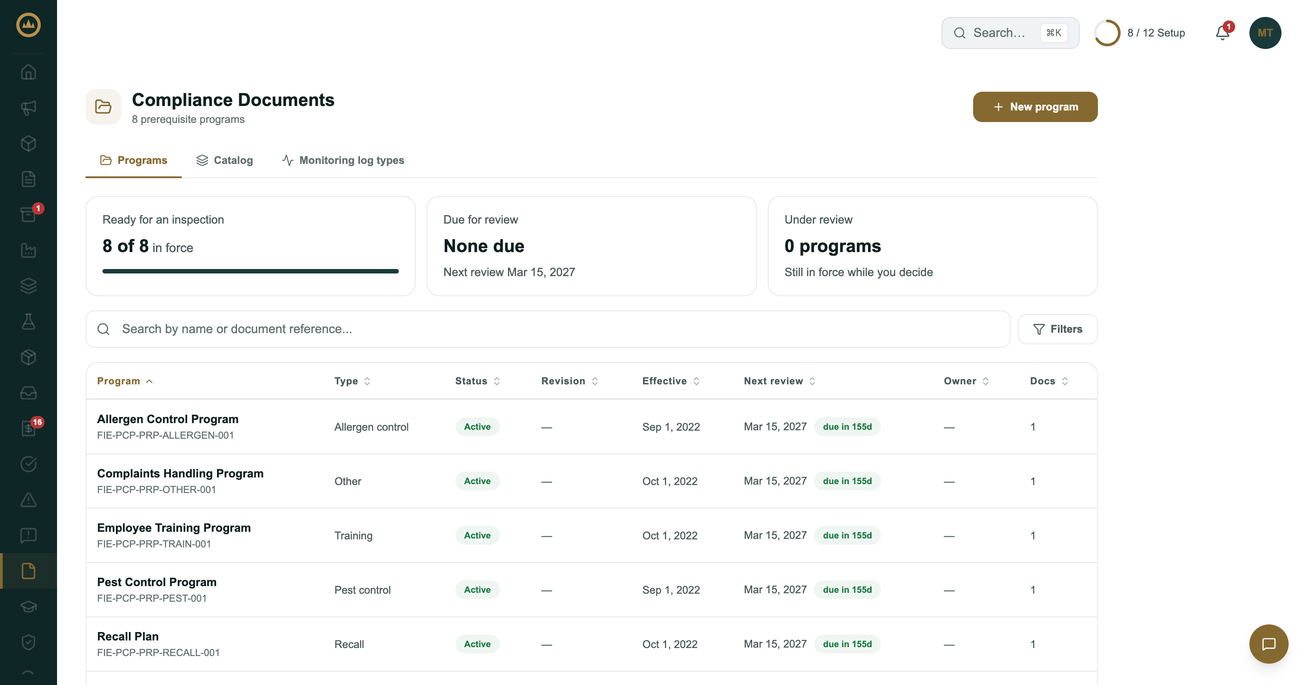Click the Ready for an inspection card

point(251,246)
